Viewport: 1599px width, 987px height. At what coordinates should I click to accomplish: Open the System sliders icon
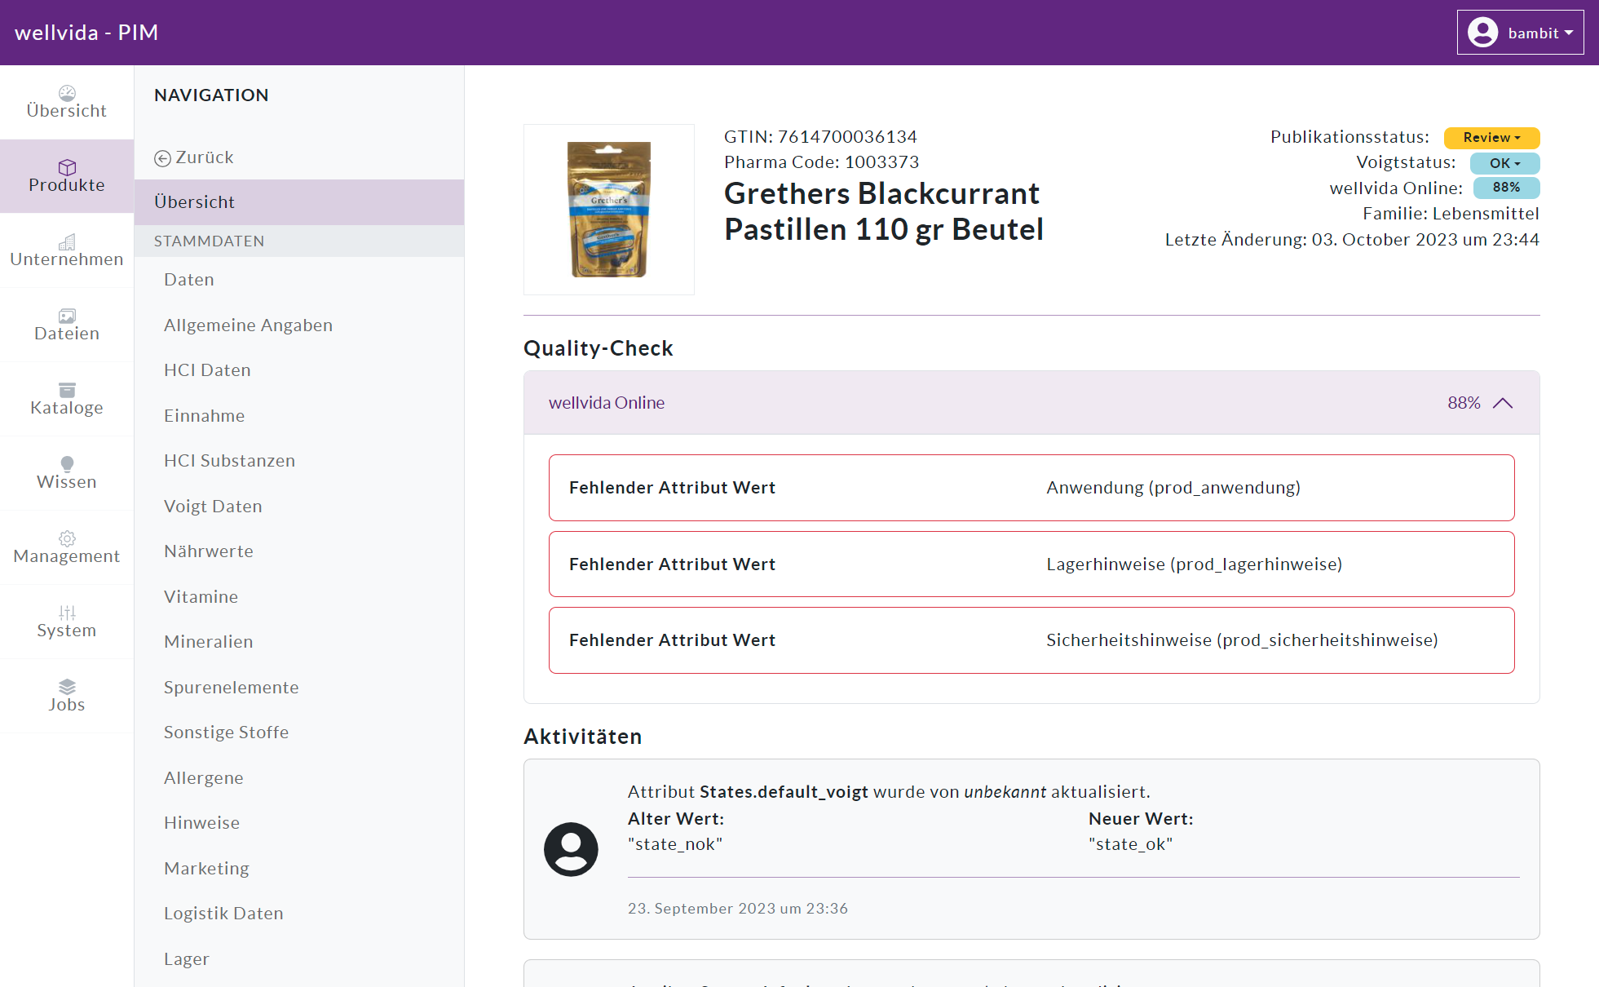(x=67, y=613)
